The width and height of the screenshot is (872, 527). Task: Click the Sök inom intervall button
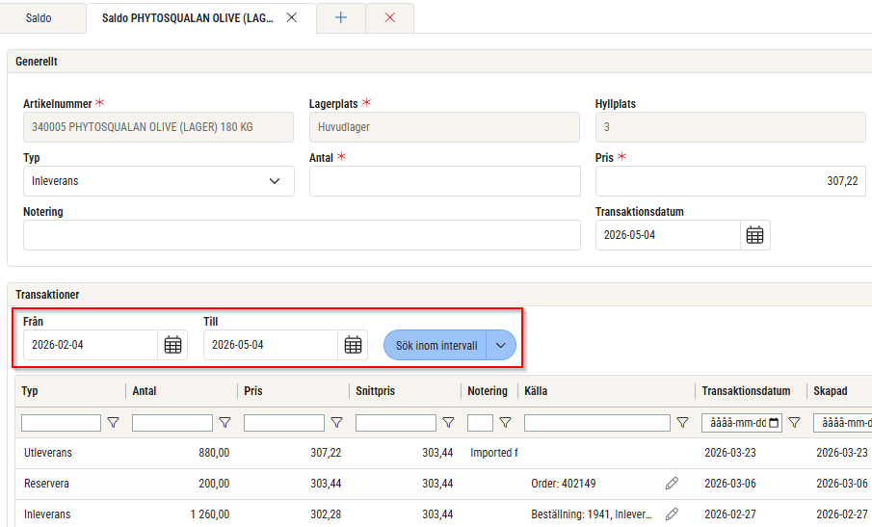pos(436,345)
